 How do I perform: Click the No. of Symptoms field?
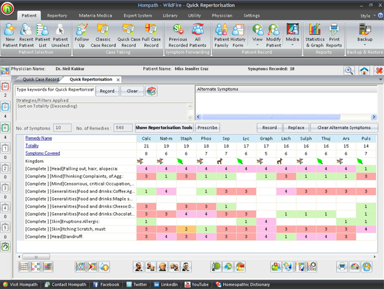tap(62, 128)
